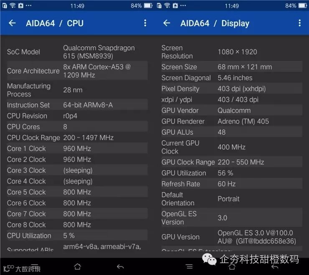Select CPU Revision r0p4 row
309x275 pixels.
click(77, 116)
